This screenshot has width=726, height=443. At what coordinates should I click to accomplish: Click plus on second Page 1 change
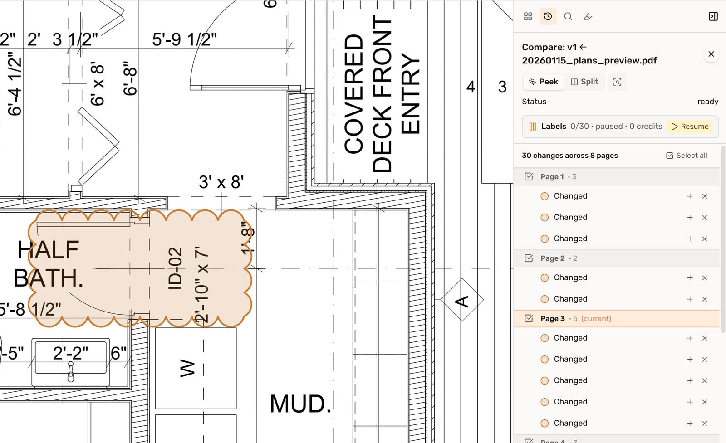tap(690, 218)
